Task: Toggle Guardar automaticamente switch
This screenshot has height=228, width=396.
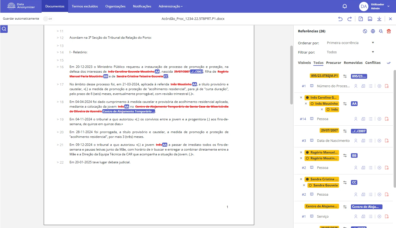Action: 48,19
